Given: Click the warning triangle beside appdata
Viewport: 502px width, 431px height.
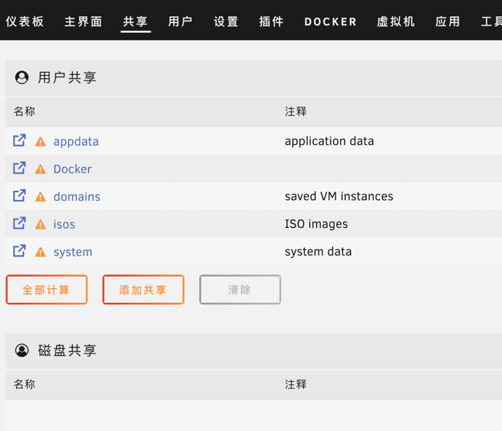Looking at the screenshot, I should tap(41, 142).
